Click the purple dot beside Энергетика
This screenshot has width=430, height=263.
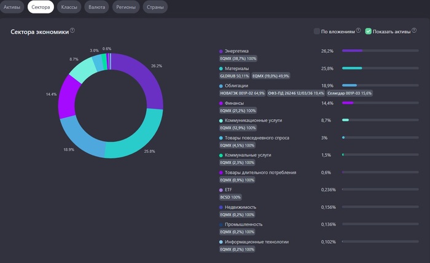221,51
